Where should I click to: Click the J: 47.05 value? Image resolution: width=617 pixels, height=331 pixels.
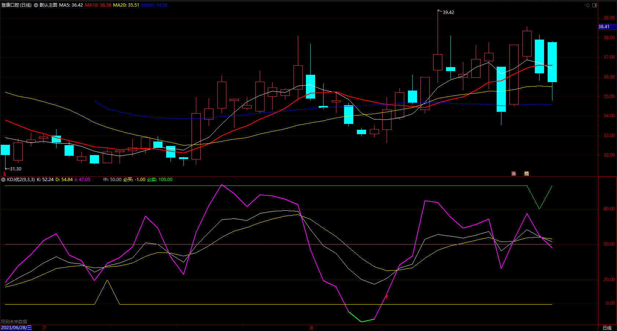[x=83, y=180]
